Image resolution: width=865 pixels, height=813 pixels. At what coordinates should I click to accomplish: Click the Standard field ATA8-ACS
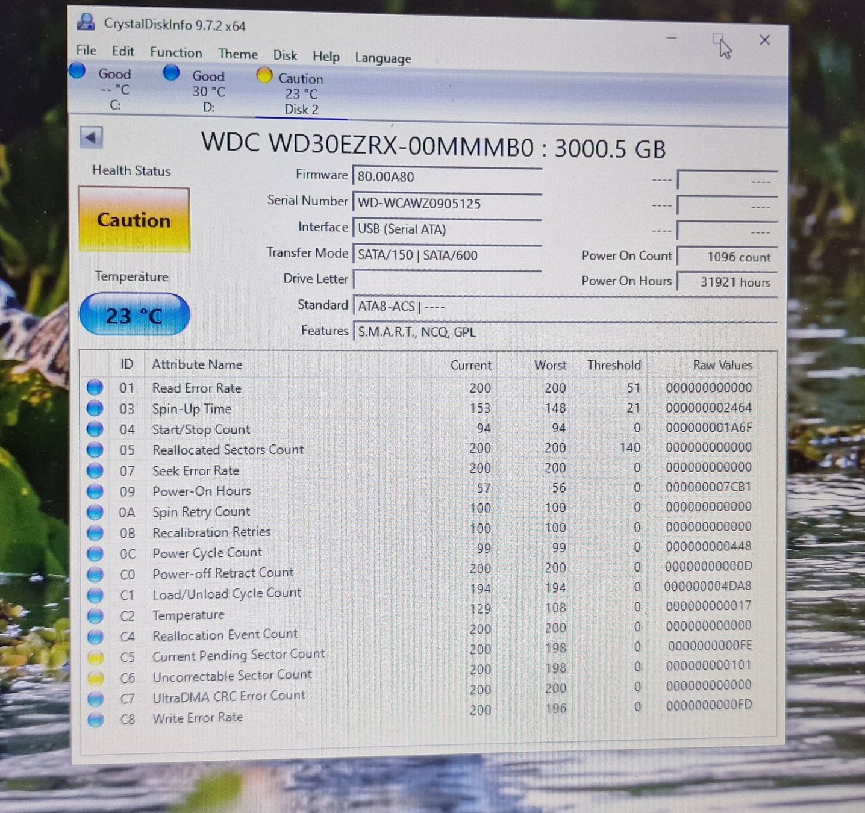tap(564, 306)
